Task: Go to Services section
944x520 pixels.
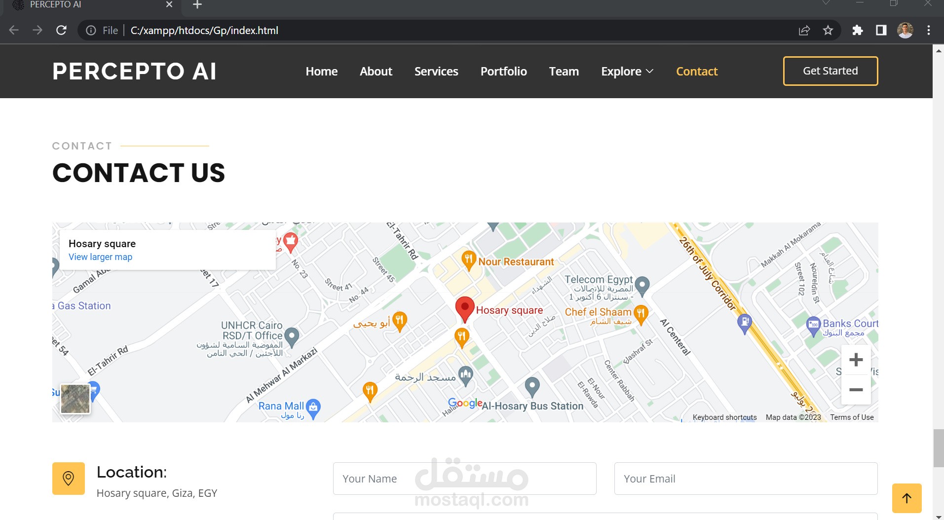Action: pos(436,72)
